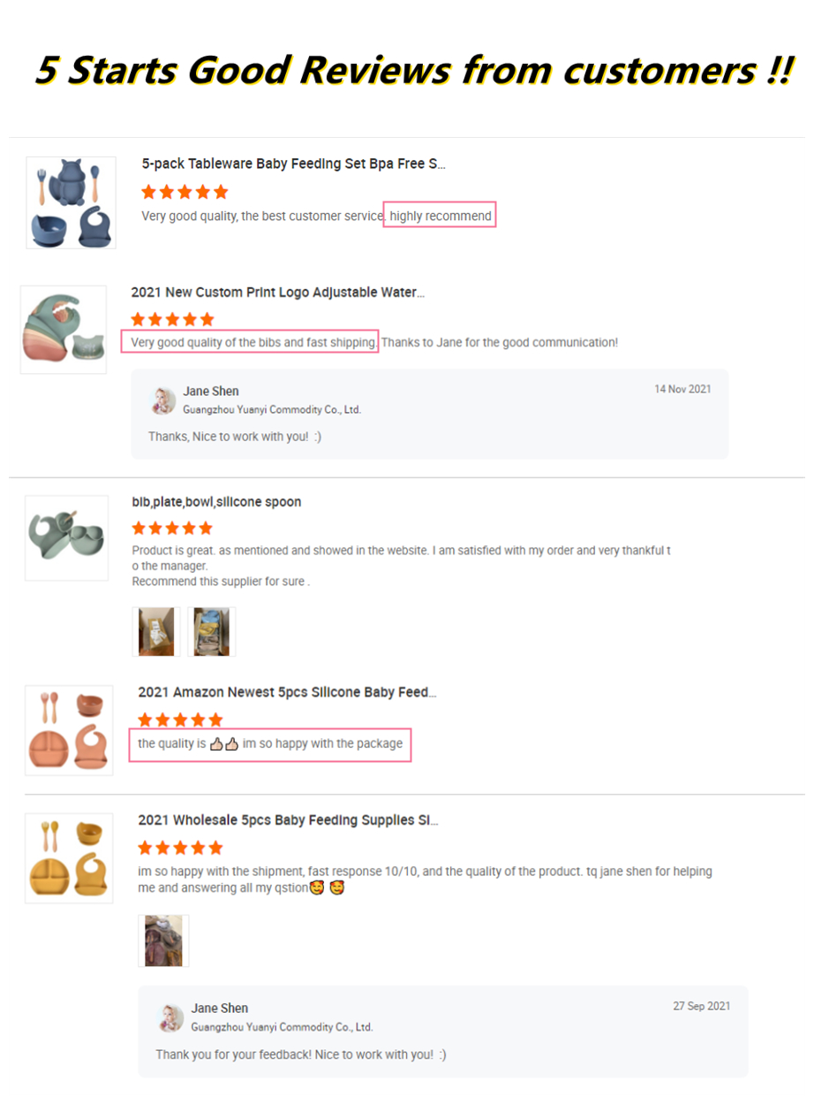
Task: Open the 2021 Wholesale 5pcs Baby Feeding title
Action: click(x=288, y=820)
